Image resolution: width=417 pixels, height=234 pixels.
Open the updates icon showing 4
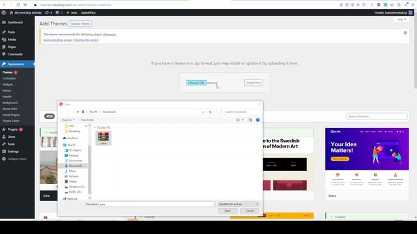click(x=48, y=12)
